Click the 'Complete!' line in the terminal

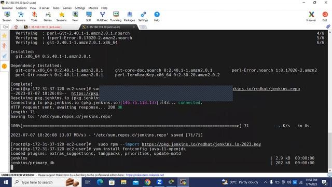click(21, 84)
